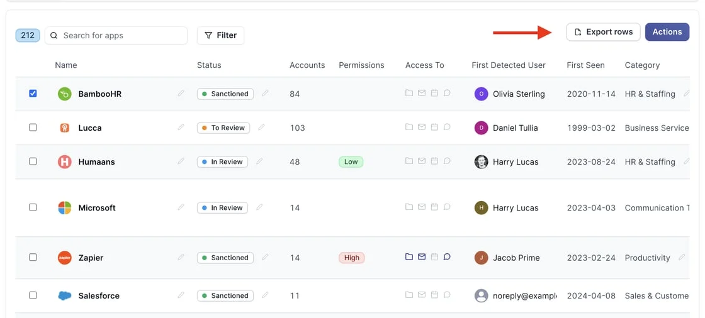
Task: Open the Microsoft In Review status selector
Action: point(223,208)
